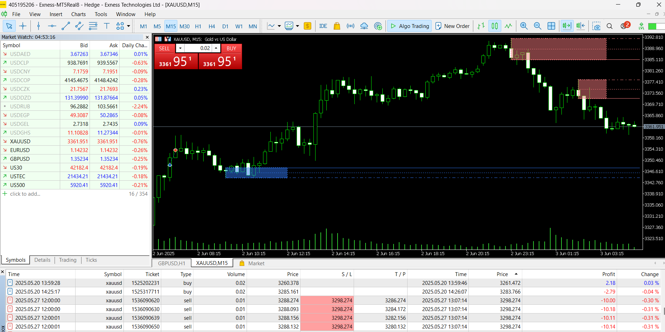Open the Signals broadcast icon
The image size is (665, 332).
tap(351, 26)
